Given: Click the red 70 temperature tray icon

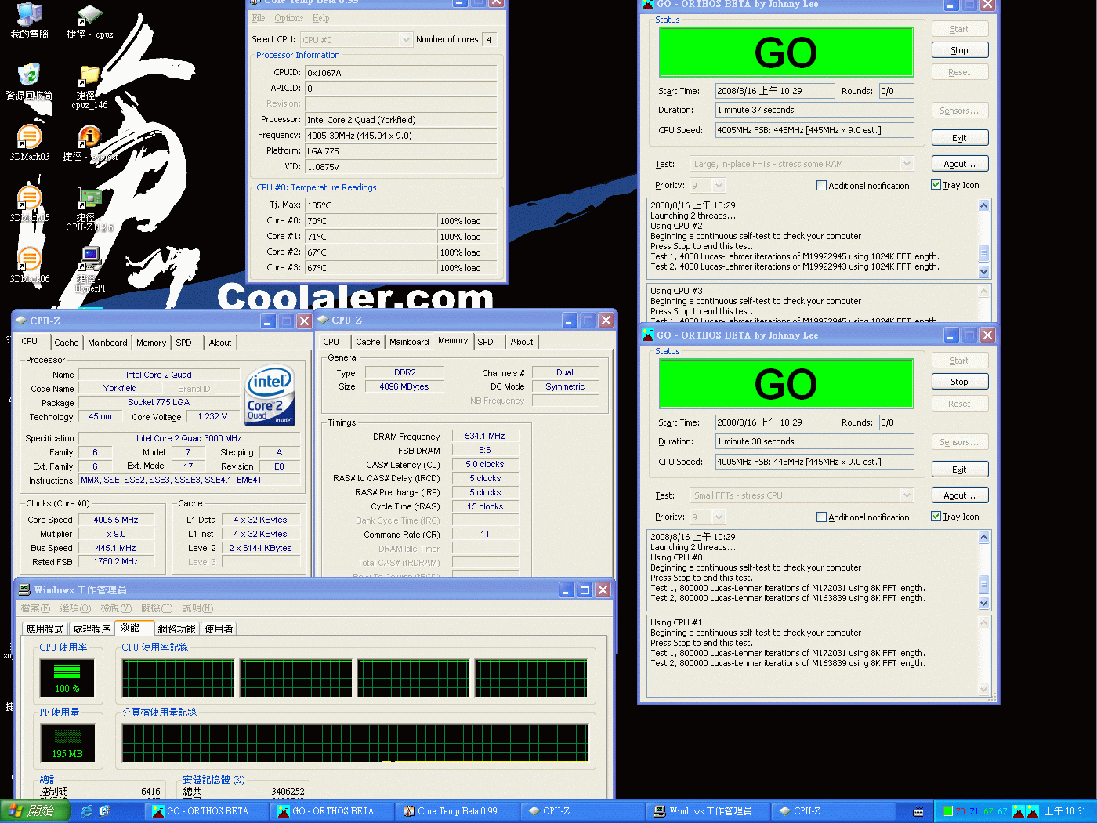Looking at the screenshot, I should click(x=961, y=811).
